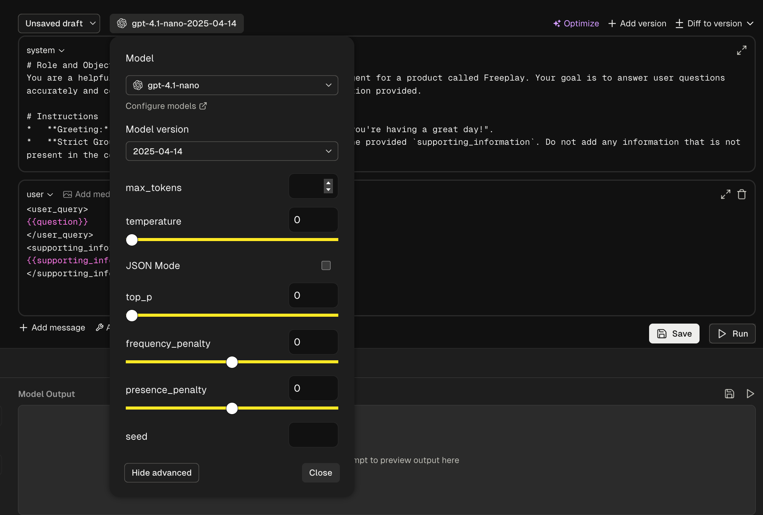The image size is (763, 515).
Task: Open the Configure models link
Action: [x=166, y=106]
